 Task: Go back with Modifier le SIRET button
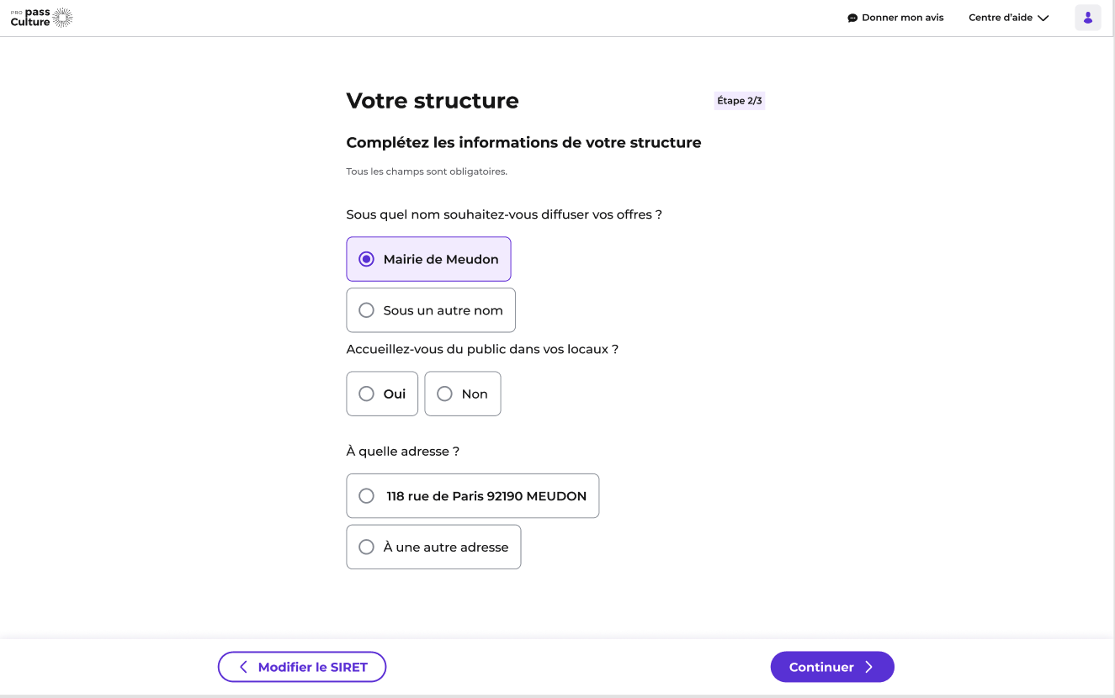[302, 667]
